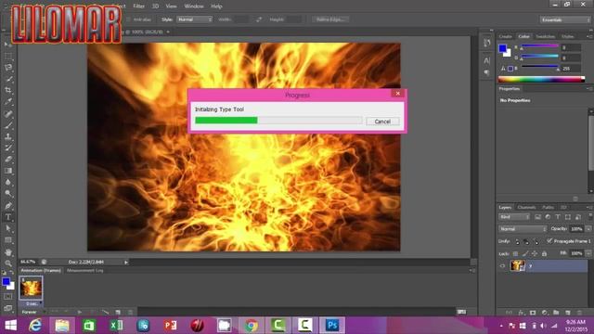The height and width of the screenshot is (334, 594).
Task: Toggle layer visibility eye icon
Action: click(x=502, y=266)
